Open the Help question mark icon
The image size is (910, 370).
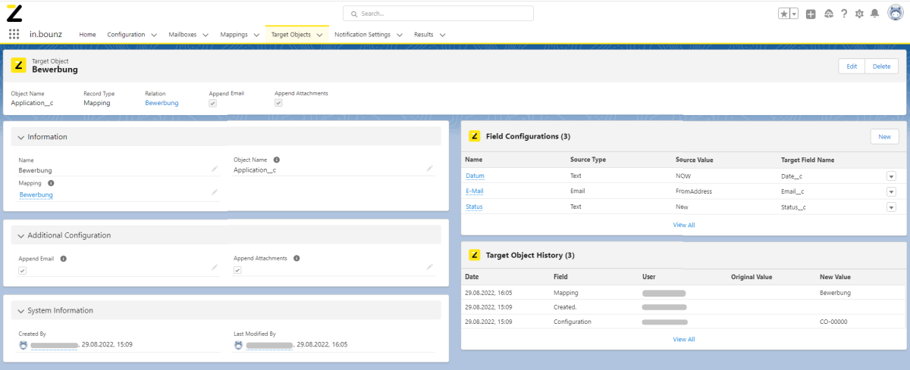point(843,14)
